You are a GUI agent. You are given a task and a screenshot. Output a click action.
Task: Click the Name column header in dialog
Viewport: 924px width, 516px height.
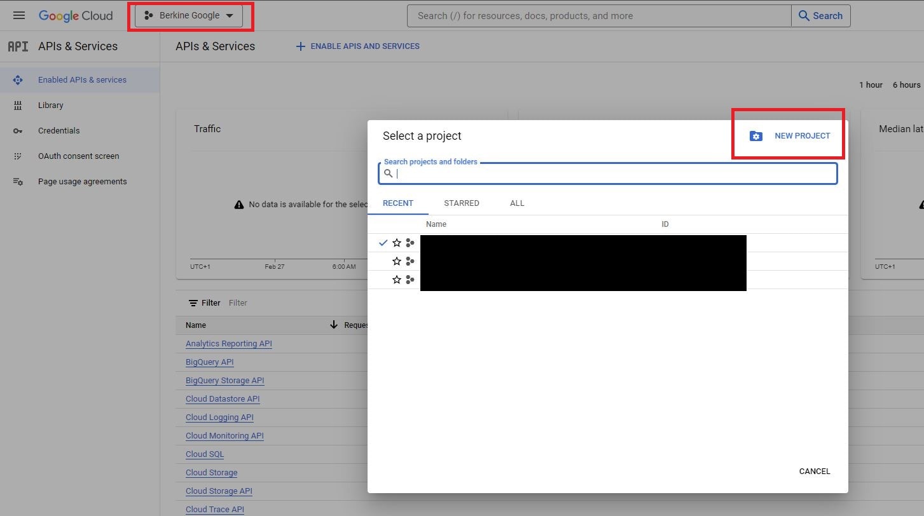point(436,224)
